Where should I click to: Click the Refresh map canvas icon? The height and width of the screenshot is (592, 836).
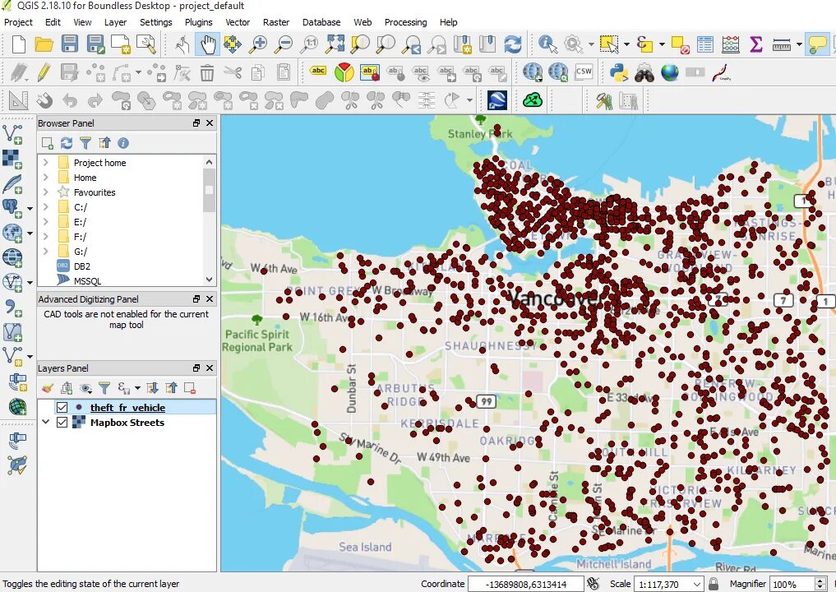[x=513, y=44]
